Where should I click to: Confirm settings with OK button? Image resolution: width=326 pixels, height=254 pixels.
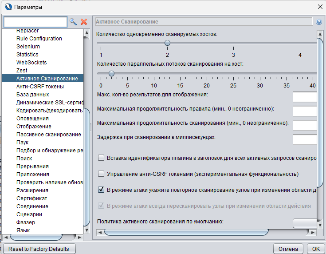(x=316, y=249)
